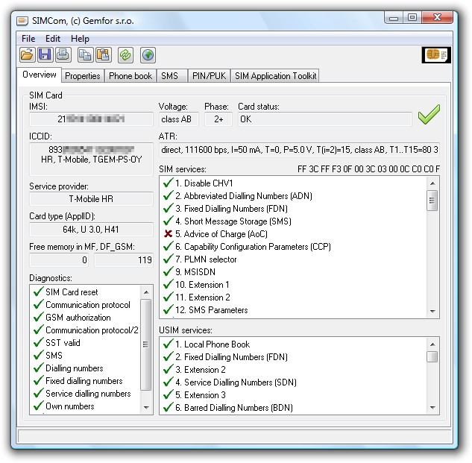Image resolution: width=472 pixels, height=463 pixels.
Task: Click the Print toolbar icon
Action: tap(63, 54)
